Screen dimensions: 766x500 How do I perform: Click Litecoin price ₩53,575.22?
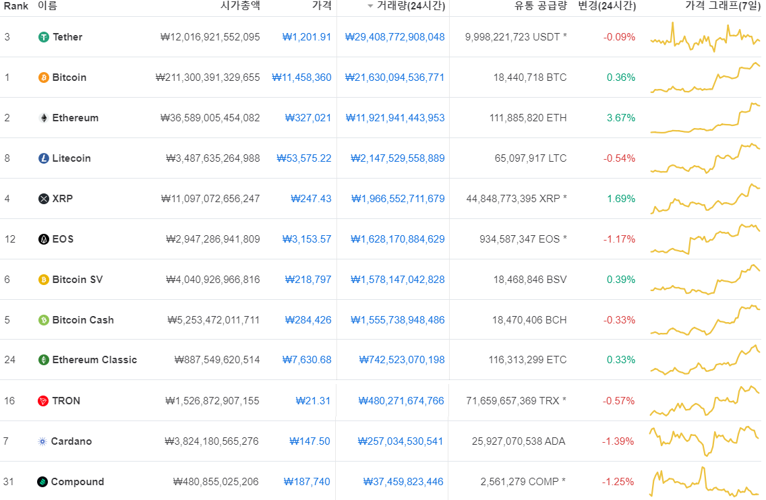pos(304,158)
